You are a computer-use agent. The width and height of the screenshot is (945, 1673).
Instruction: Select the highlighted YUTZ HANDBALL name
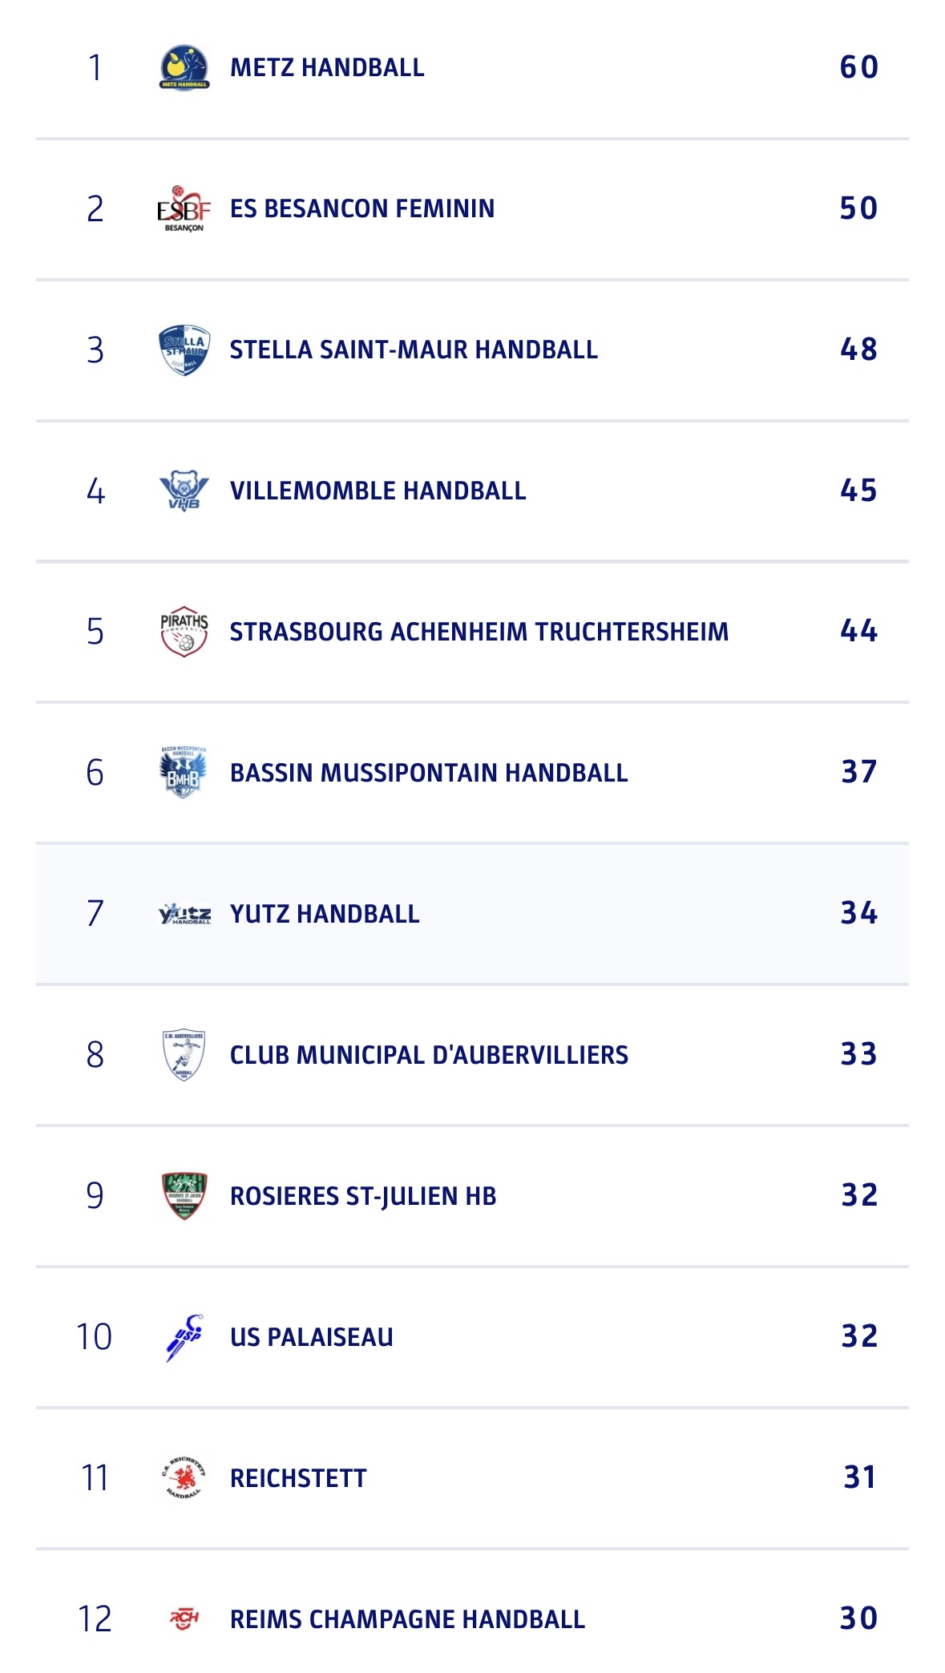click(325, 914)
